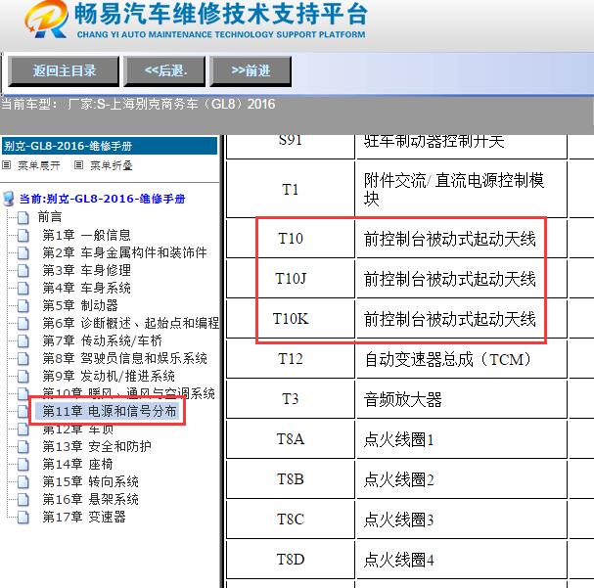The image size is (594, 588).
Task: Open 第14章 座椅
Action: (77, 464)
